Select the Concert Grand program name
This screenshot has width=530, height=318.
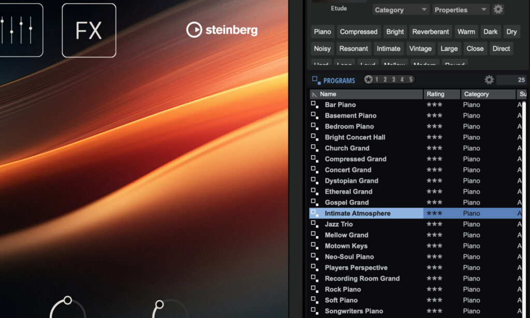click(348, 170)
